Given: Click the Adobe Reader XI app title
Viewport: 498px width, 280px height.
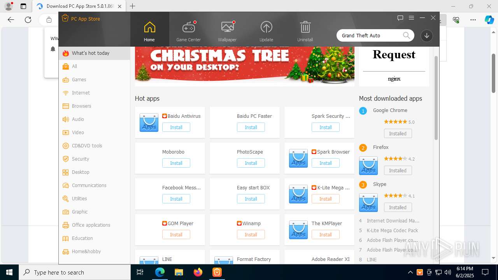Looking at the screenshot, I should [x=330, y=259].
